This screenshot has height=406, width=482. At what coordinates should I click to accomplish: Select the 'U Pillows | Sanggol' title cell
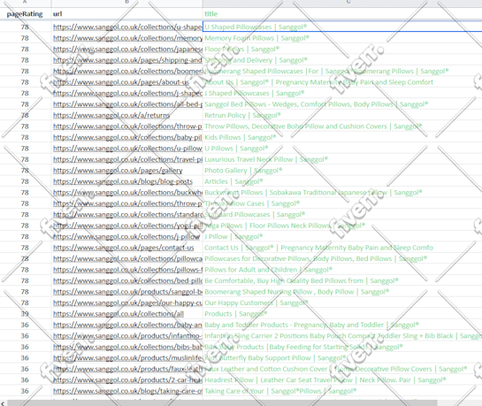tap(342, 149)
